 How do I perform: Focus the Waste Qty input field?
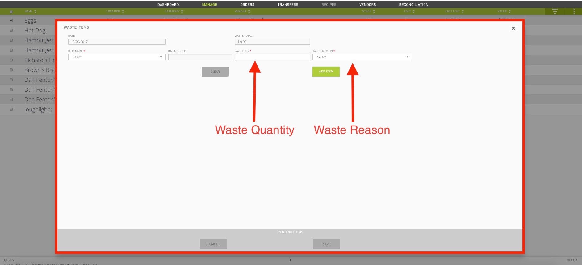[x=272, y=57]
